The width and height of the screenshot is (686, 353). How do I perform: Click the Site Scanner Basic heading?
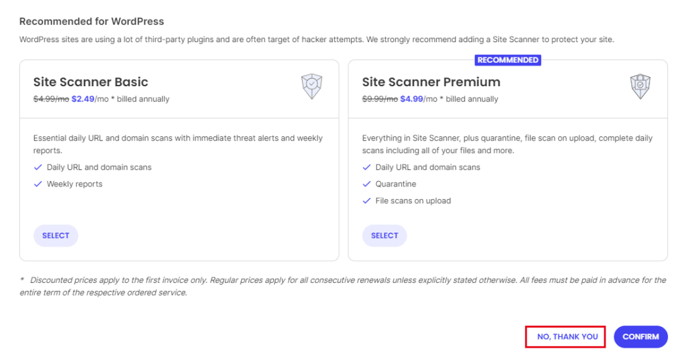click(x=90, y=82)
